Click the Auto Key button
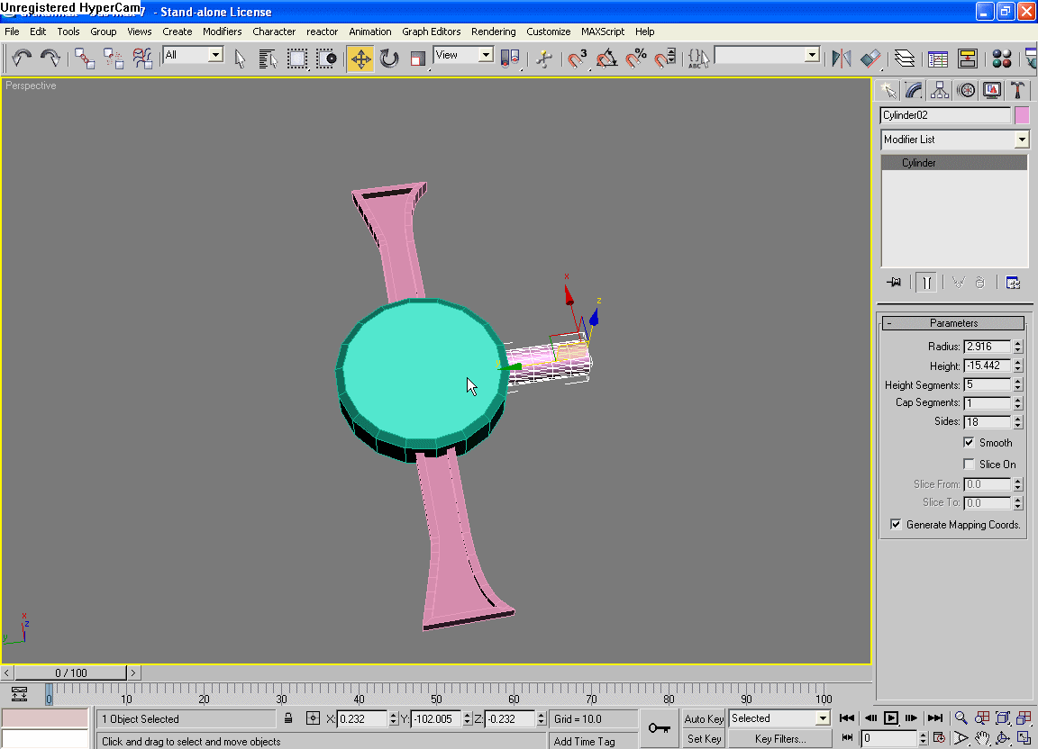The image size is (1038, 749). coord(704,718)
